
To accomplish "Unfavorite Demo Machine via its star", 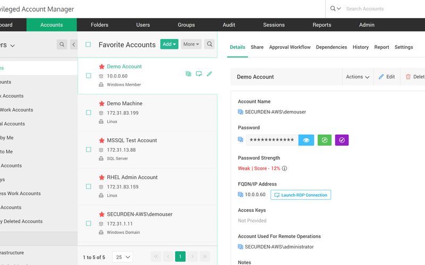I will pyautogui.click(x=101, y=103).
